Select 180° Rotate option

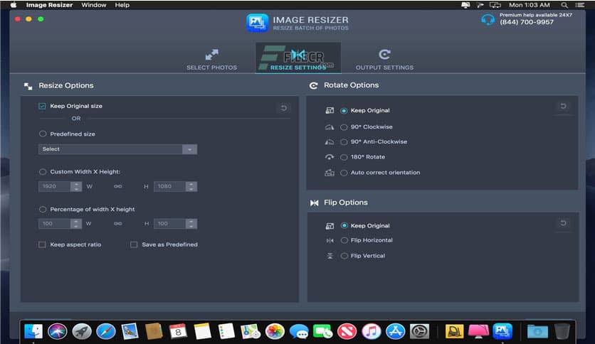pyautogui.click(x=344, y=157)
